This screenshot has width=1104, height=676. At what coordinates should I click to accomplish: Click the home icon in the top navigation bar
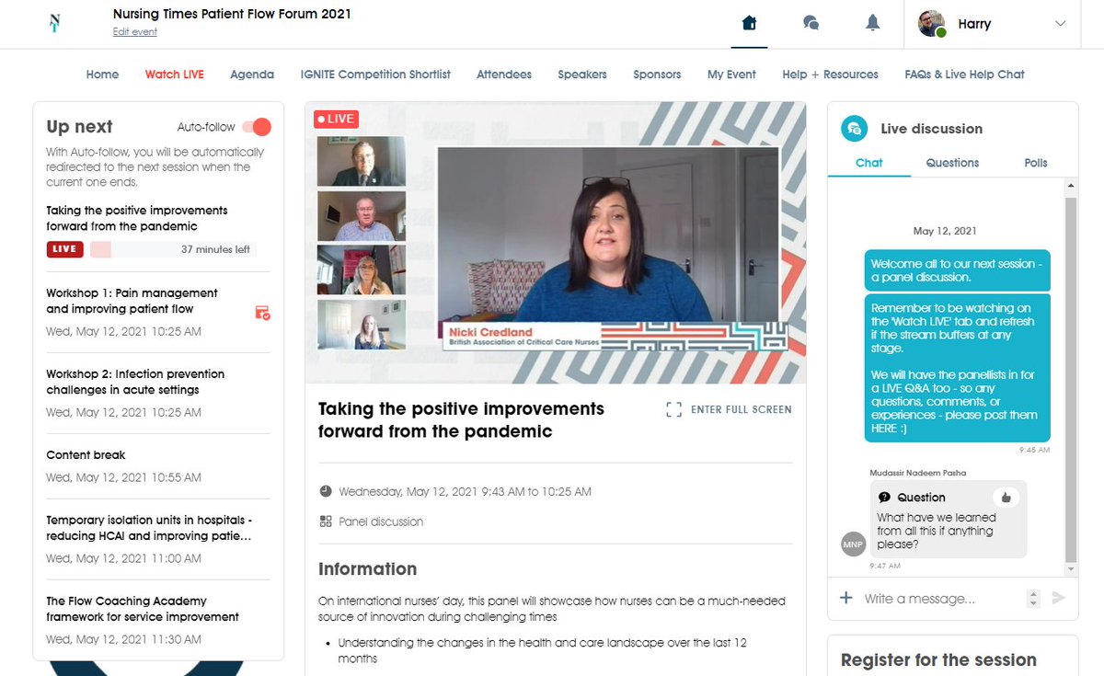[x=749, y=23]
